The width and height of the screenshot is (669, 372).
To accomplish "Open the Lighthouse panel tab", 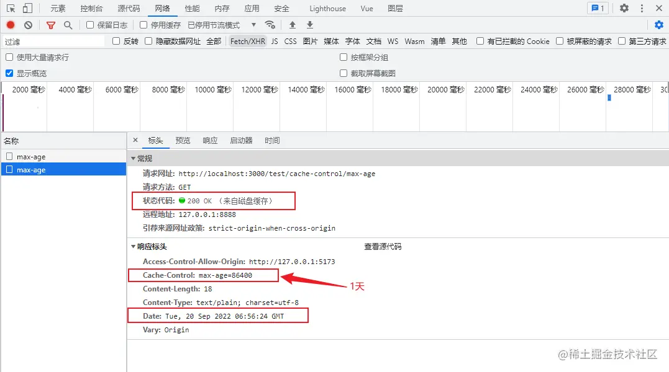I will (x=328, y=9).
